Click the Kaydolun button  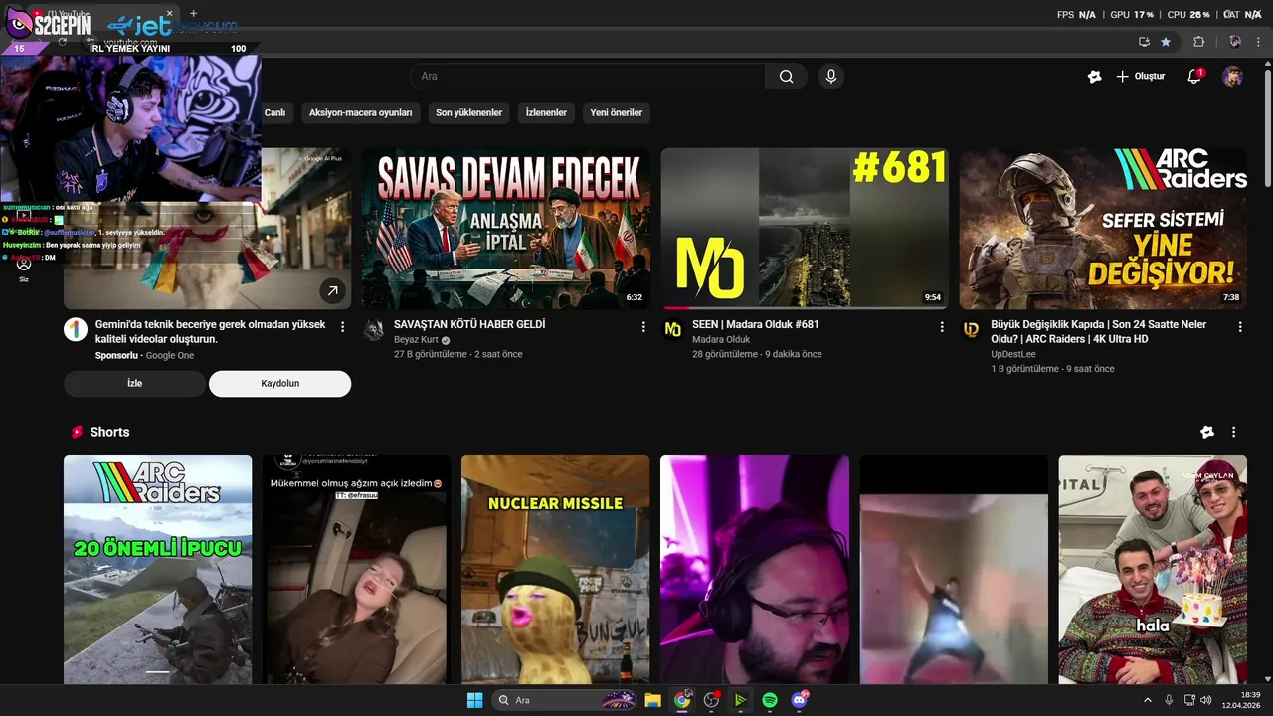279,383
